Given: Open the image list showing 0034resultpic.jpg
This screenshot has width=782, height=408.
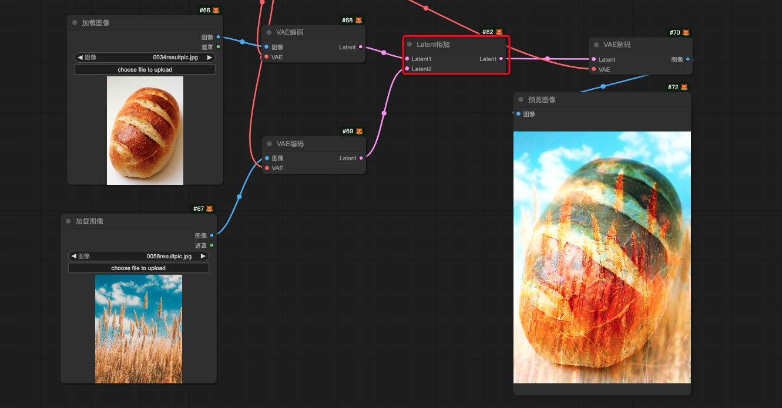Looking at the screenshot, I should 145,58.
